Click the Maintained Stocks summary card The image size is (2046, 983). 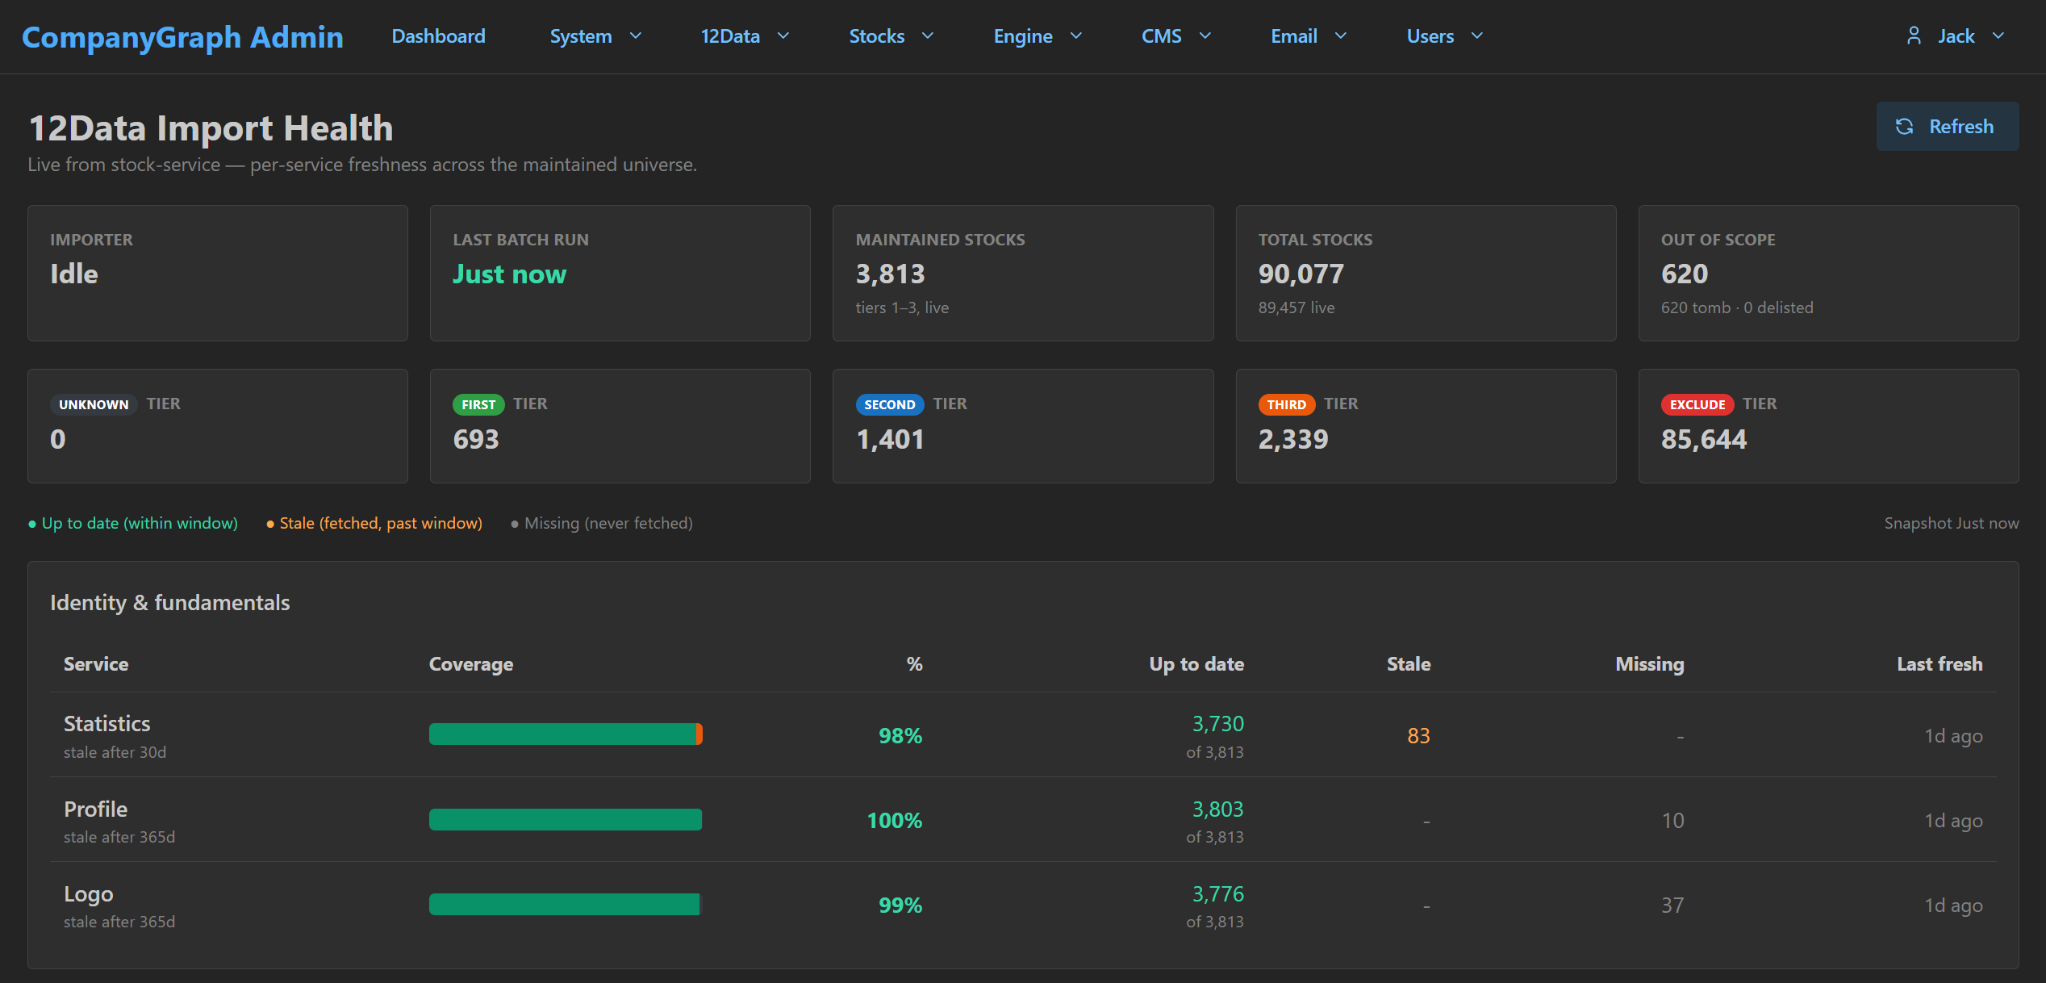point(1023,274)
